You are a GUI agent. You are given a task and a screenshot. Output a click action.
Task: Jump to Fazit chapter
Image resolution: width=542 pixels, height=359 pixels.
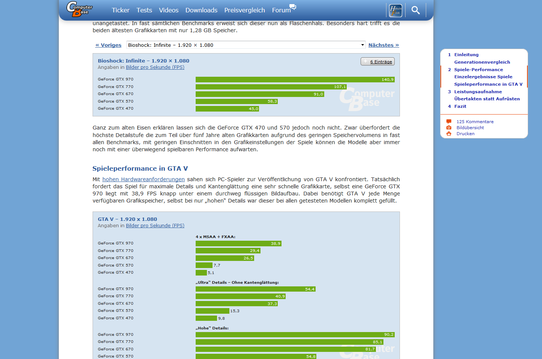[460, 106]
